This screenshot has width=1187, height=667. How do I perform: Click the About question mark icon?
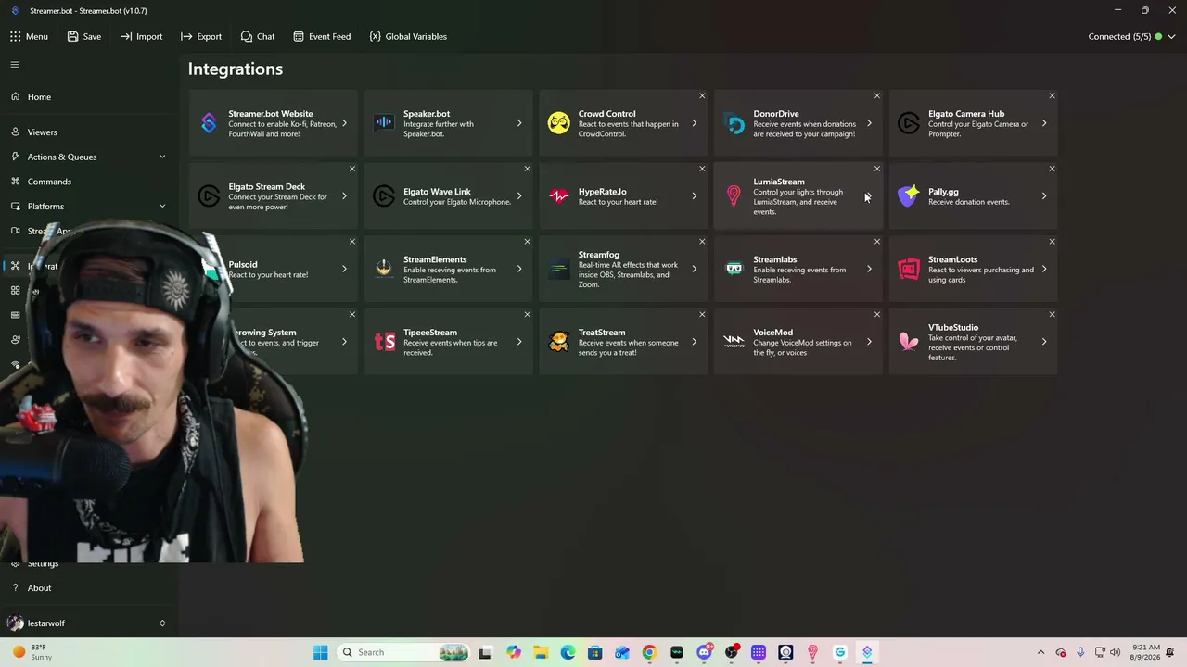pyautogui.click(x=15, y=587)
